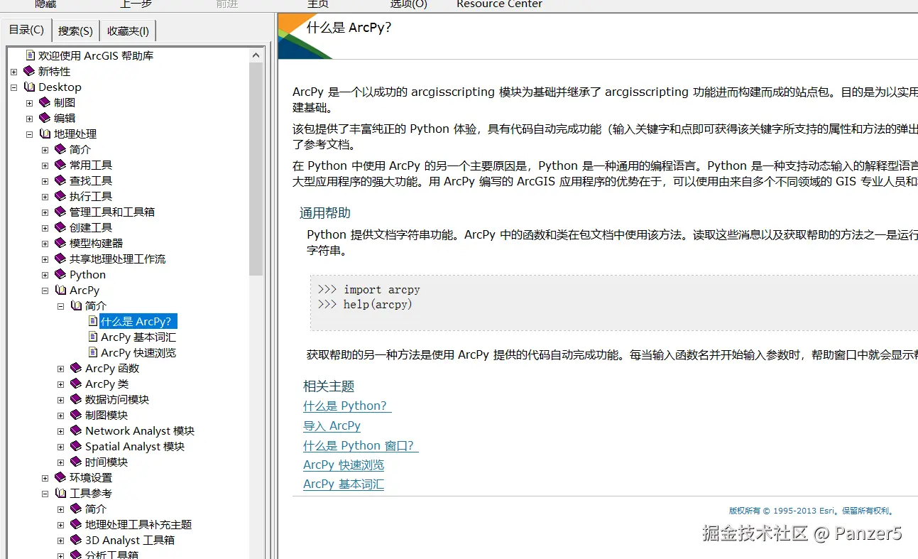The width and height of the screenshot is (918, 559).
Task: Click the book icon beside 模型构建器
Action: click(x=60, y=243)
